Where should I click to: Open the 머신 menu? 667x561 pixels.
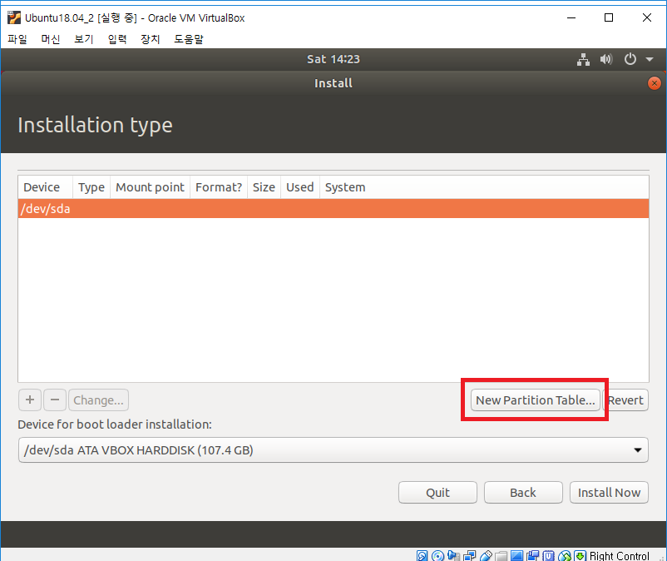tap(51, 39)
